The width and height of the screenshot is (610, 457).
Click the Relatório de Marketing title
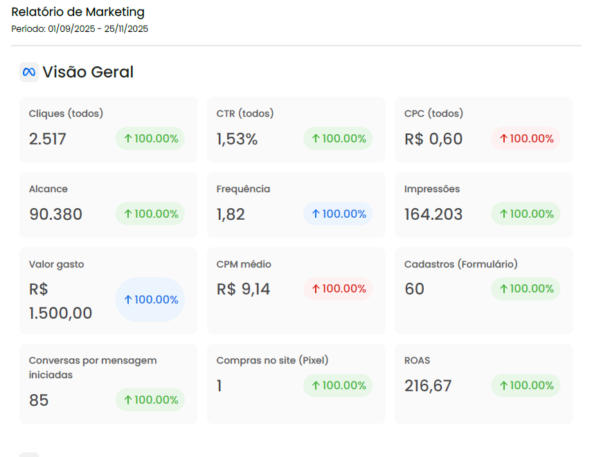pyautogui.click(x=78, y=12)
